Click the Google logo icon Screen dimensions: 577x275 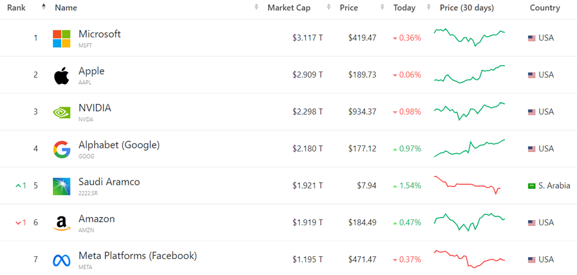pos(62,150)
